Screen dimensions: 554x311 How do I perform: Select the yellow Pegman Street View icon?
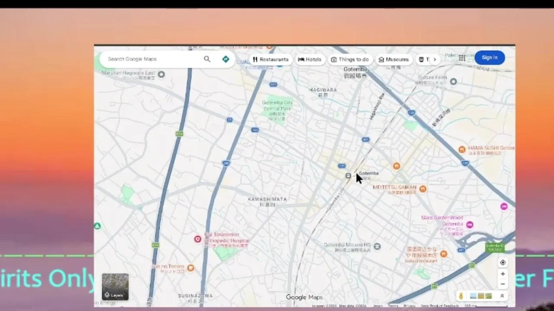(x=461, y=296)
